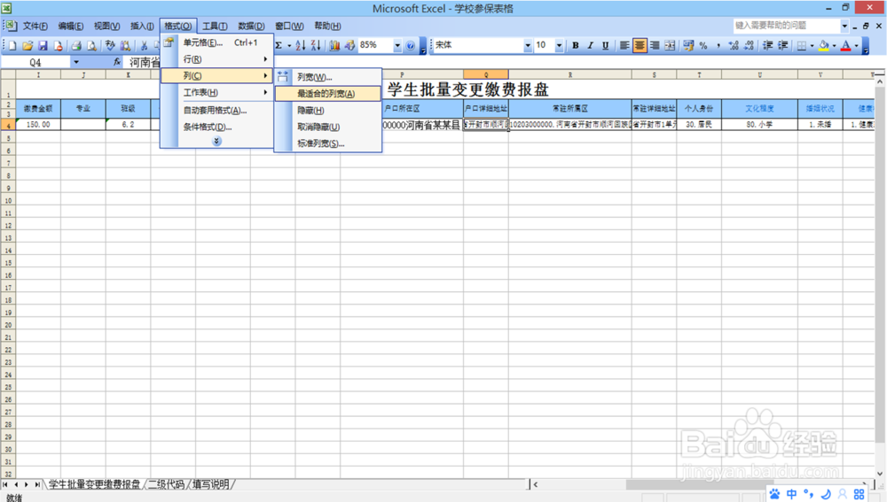
Task: Apply red Font Color swatch
Action: click(845, 46)
